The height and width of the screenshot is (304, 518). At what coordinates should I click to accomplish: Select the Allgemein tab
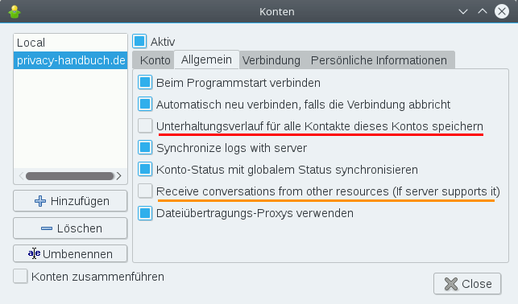[206, 60]
